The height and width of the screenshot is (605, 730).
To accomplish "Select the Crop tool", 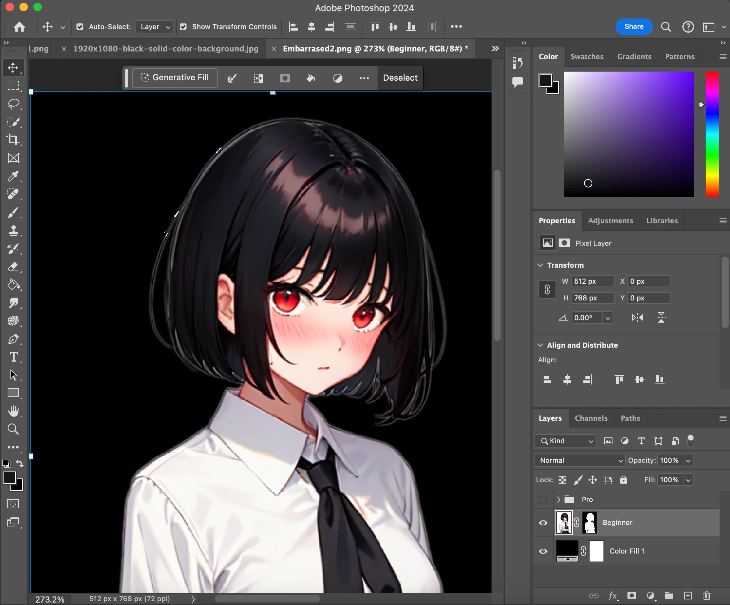I will pos(13,140).
